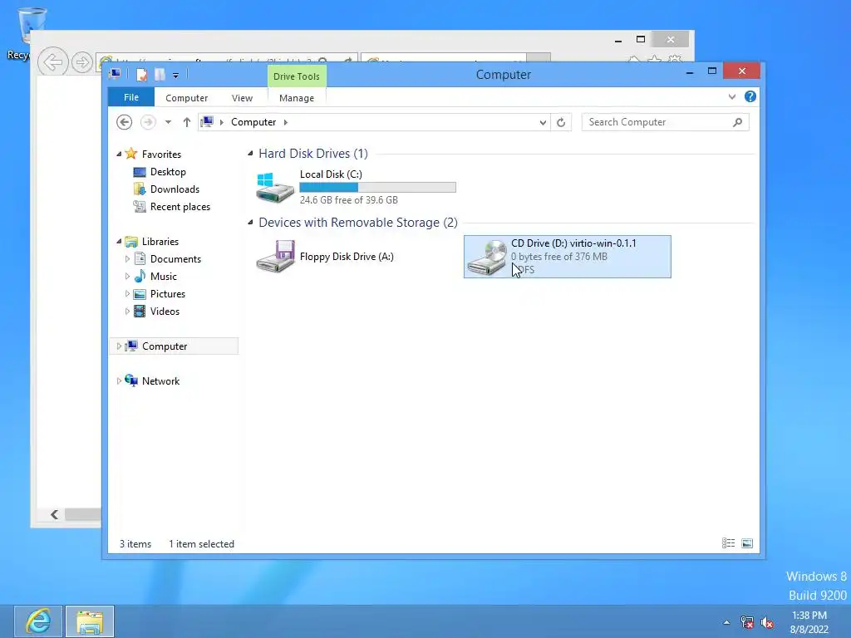Open the Computer ribbon tab
Screen dimensions: 851x638
(x=186, y=98)
